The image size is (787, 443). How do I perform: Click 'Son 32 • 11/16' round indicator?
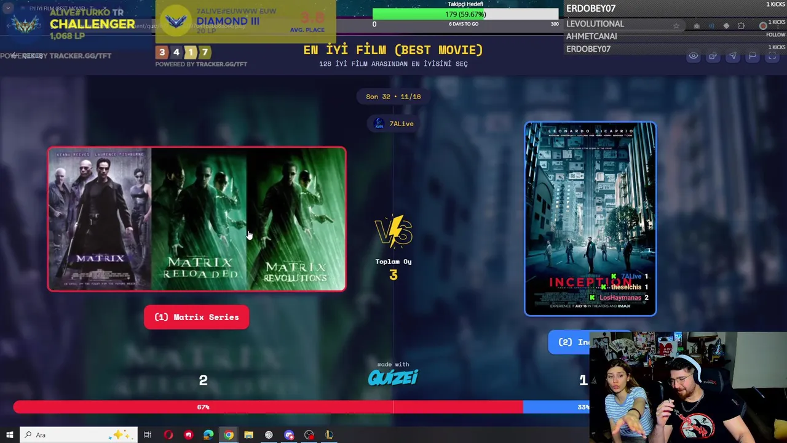click(x=393, y=97)
